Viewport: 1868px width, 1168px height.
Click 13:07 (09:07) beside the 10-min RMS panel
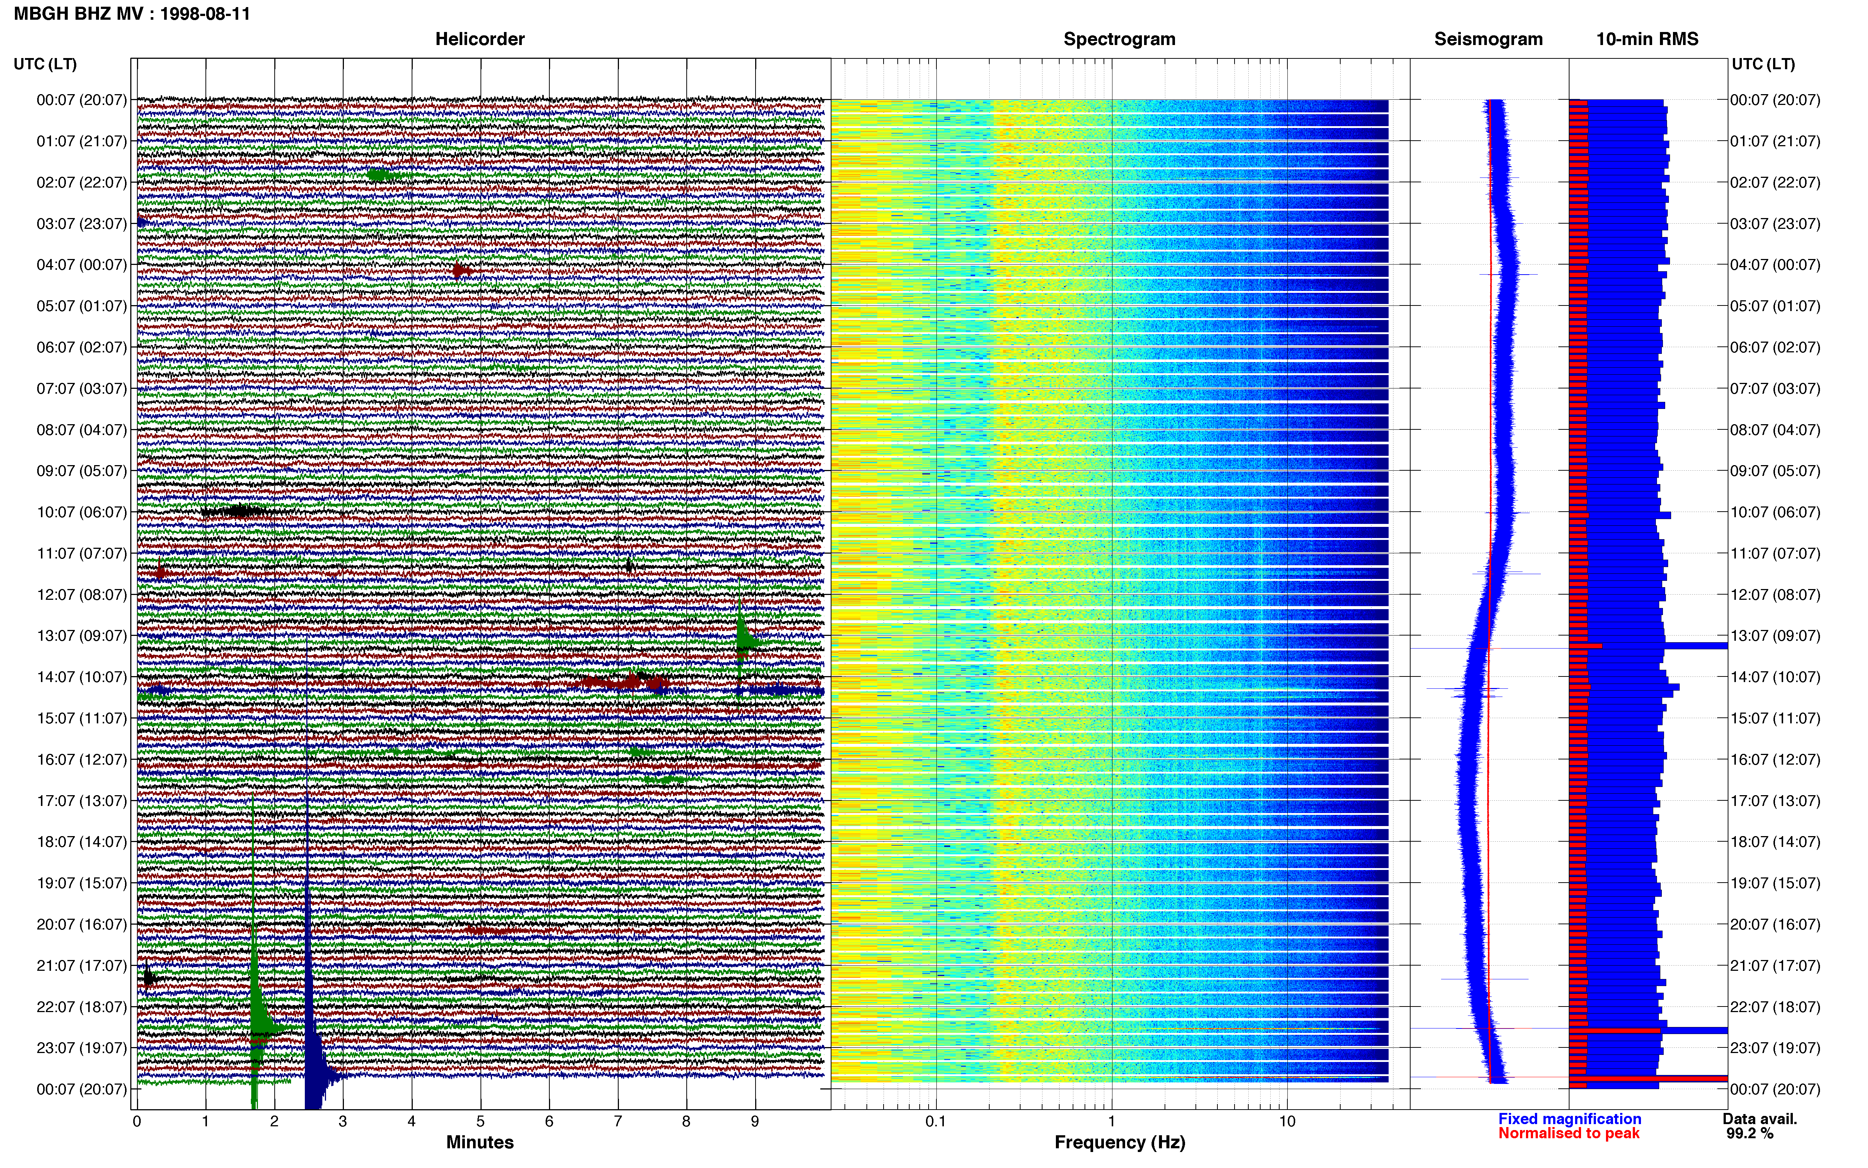1775,636
